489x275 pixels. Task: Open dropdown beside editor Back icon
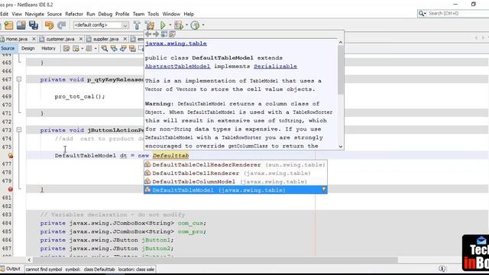click(83, 48)
